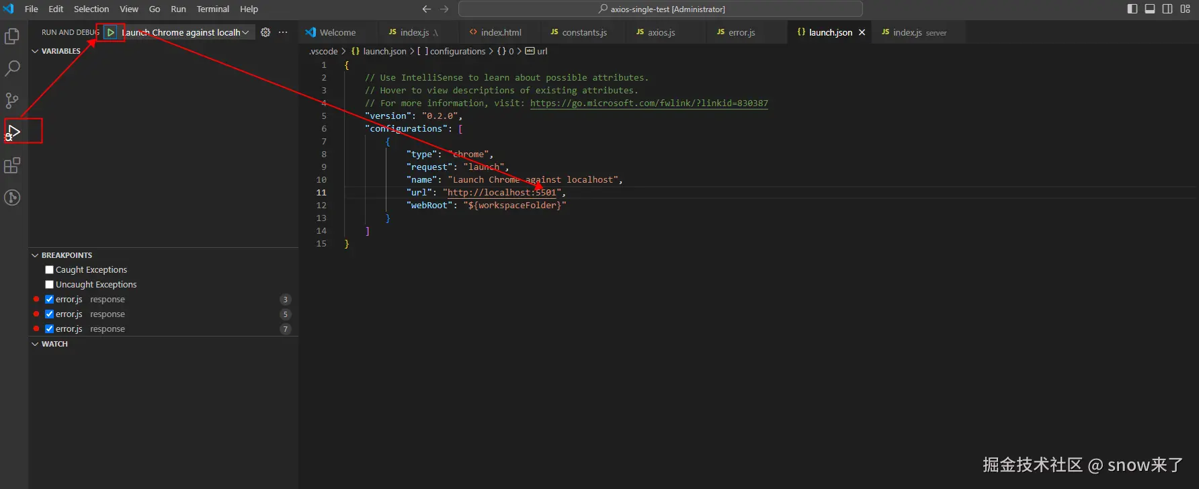Click the VS Code logo icon
Screen dimensions: 1199x489
[9, 9]
